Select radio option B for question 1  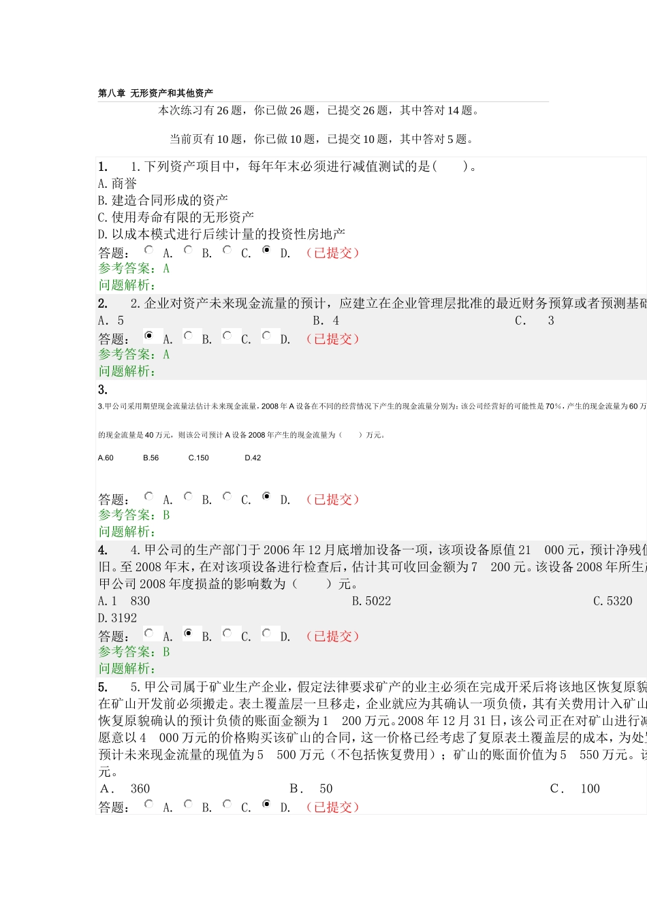[189, 250]
